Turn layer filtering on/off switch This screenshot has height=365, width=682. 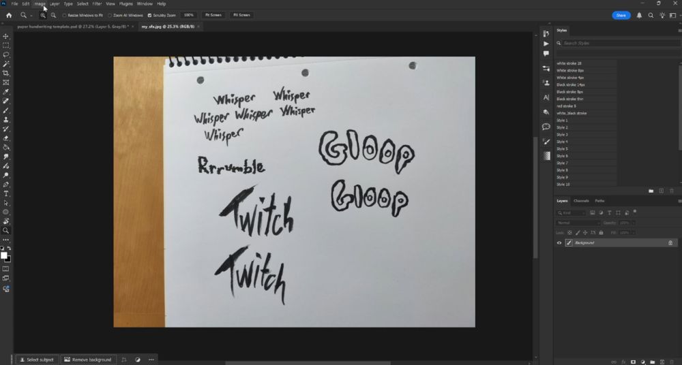click(635, 212)
